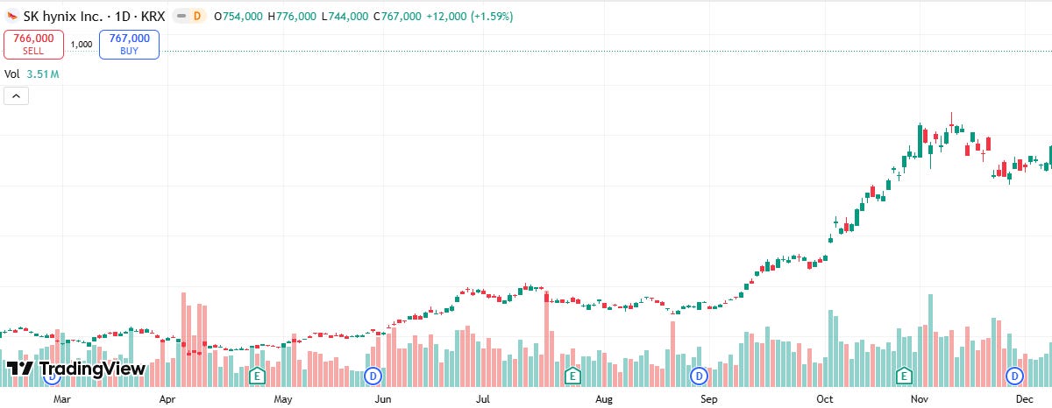Viewport: 1052px width, 408px height.
Task: Click the dividend marker before June
Action: [373, 376]
